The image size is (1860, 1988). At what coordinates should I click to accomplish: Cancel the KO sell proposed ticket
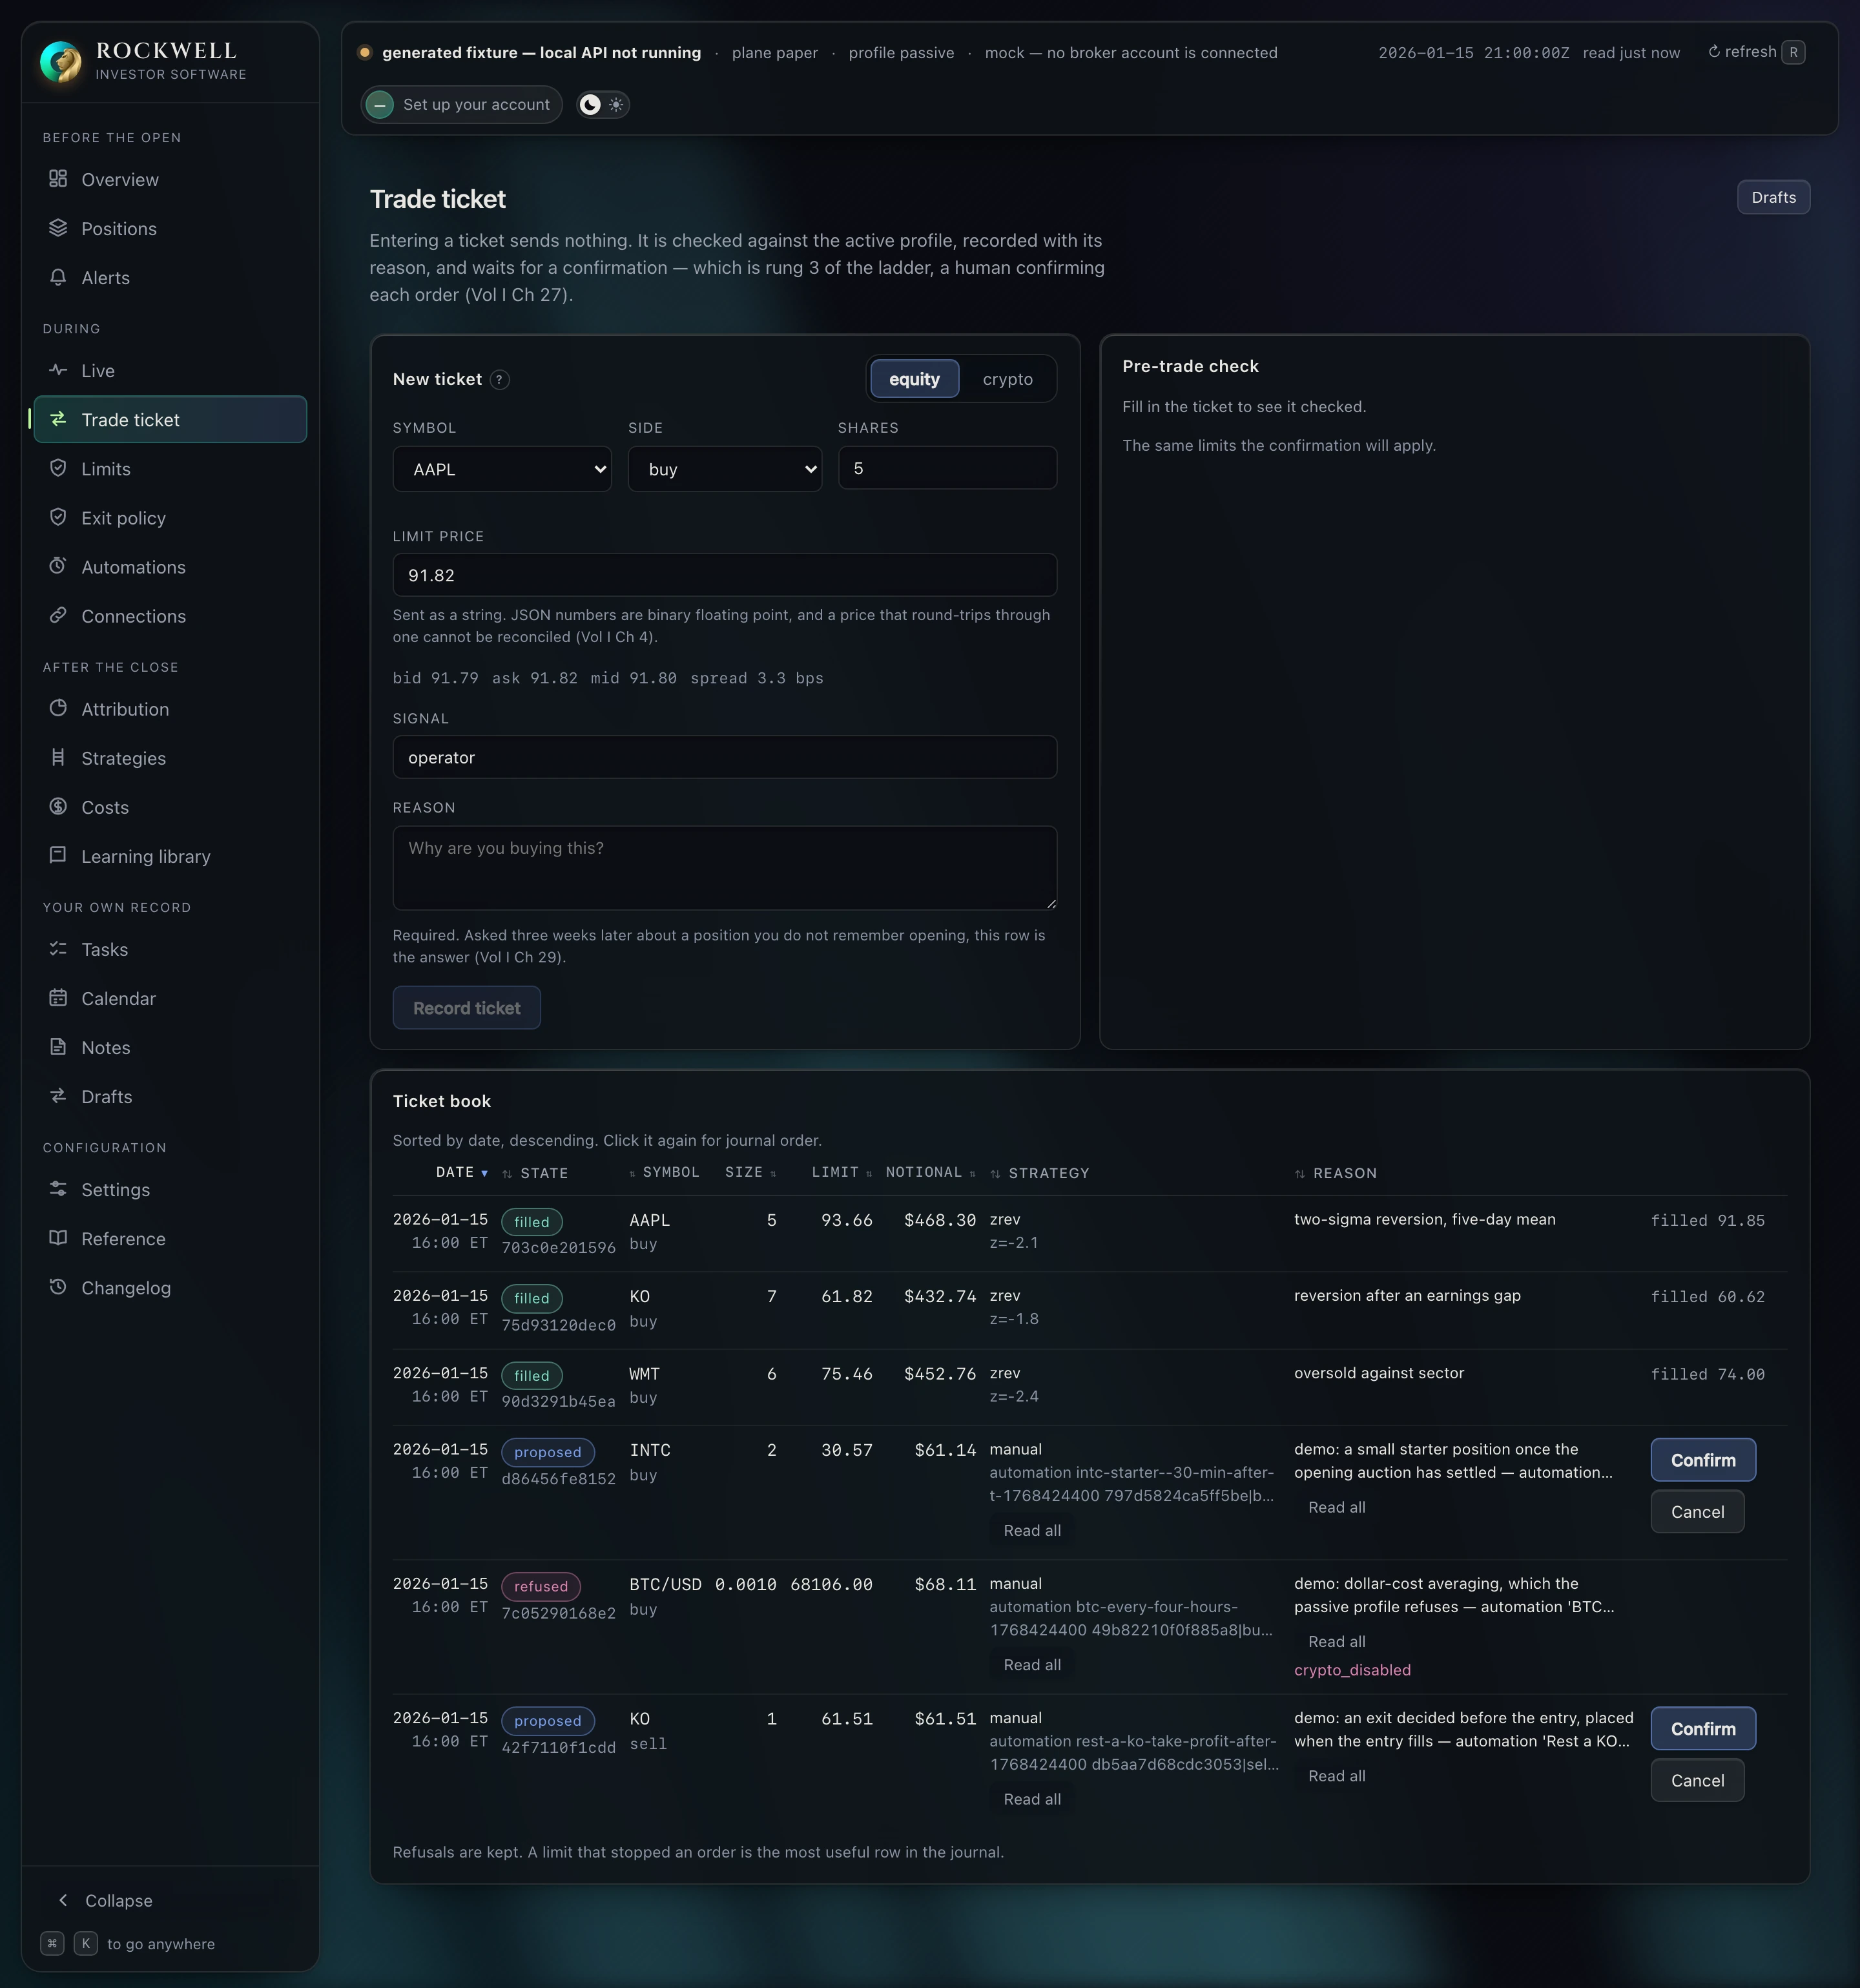point(1697,1780)
